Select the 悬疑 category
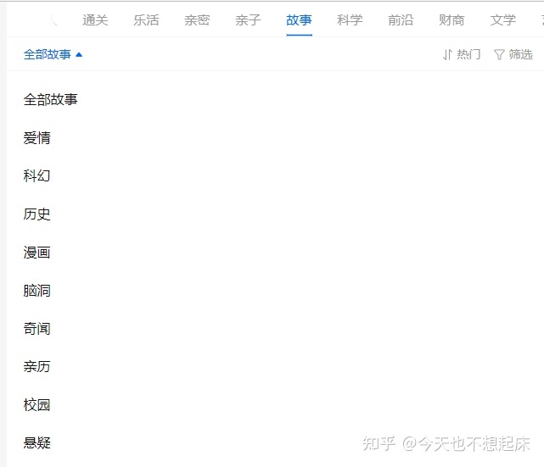 [x=36, y=442]
